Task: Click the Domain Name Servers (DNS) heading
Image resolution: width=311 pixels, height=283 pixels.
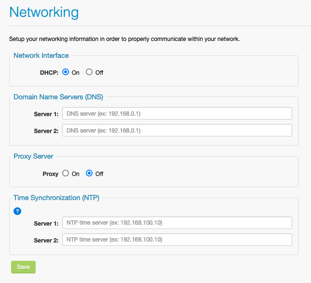Action: (x=58, y=96)
